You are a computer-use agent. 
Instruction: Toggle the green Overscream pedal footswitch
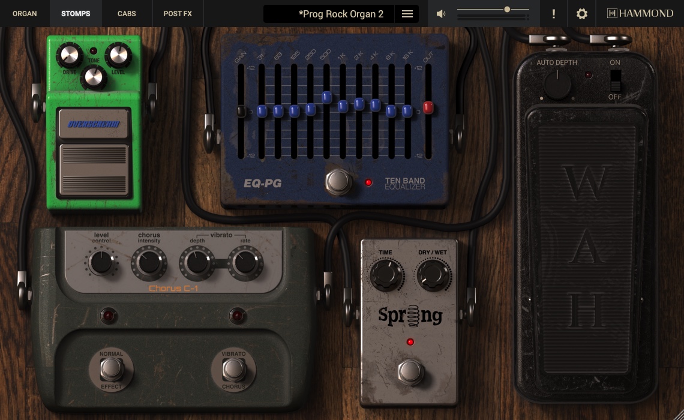pos(94,170)
